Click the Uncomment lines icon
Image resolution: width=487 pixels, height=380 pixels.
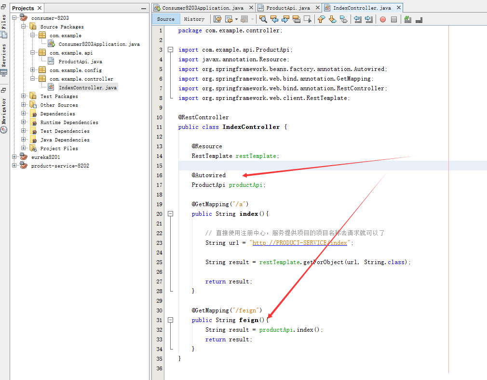click(419, 19)
